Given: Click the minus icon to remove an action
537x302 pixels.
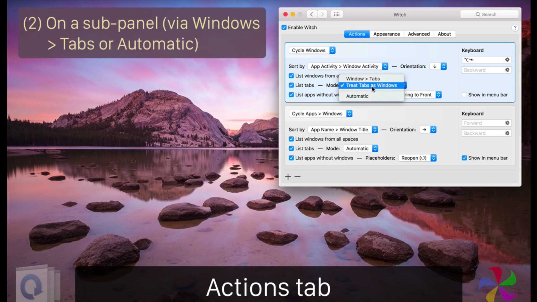Looking at the screenshot, I should (298, 177).
